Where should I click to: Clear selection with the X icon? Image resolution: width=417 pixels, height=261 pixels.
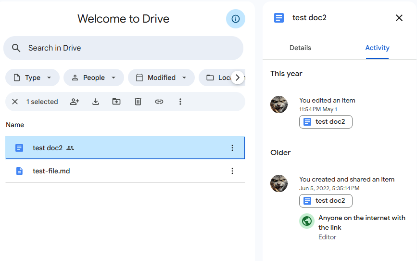pos(15,102)
